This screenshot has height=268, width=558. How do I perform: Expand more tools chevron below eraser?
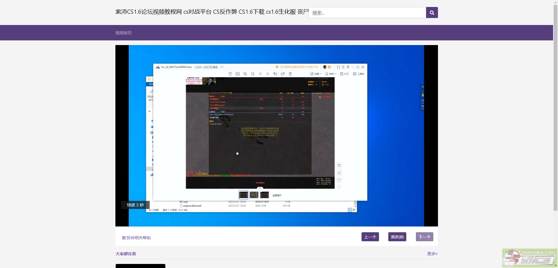coord(339,187)
